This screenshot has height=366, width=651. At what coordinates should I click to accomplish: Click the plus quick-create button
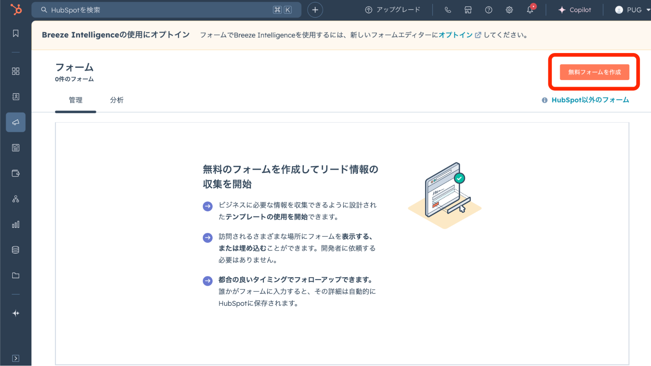pyautogui.click(x=315, y=10)
